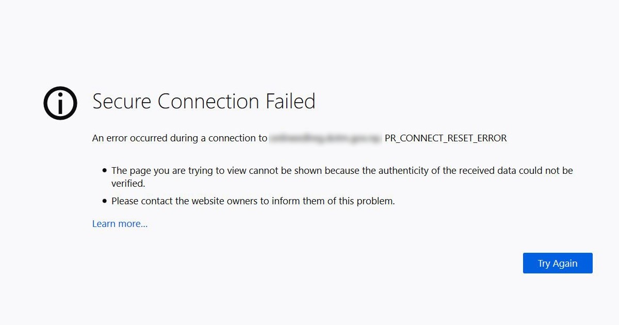Click the word 'Failed' in the heading
The height and width of the screenshot is (325, 619).
click(x=290, y=102)
